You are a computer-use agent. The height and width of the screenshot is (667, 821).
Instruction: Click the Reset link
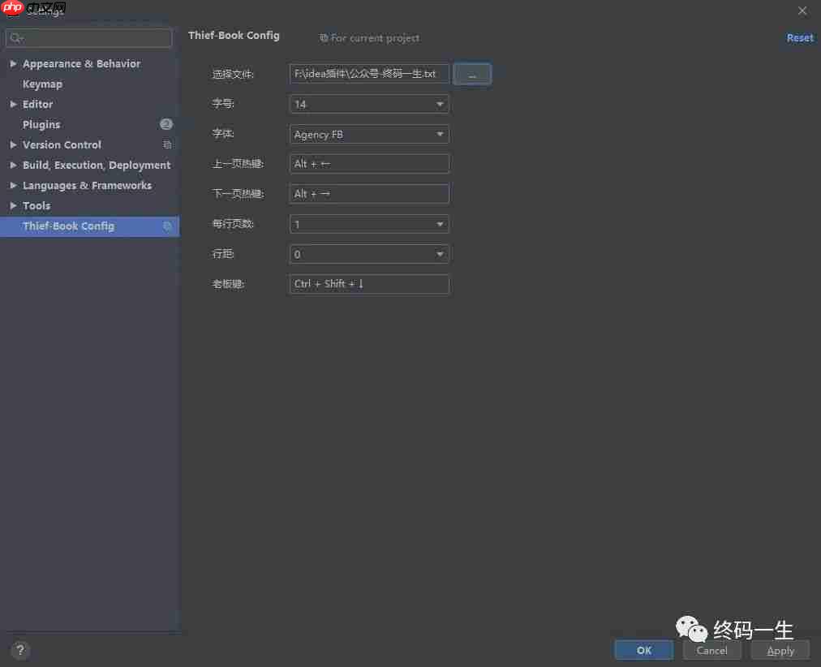800,37
